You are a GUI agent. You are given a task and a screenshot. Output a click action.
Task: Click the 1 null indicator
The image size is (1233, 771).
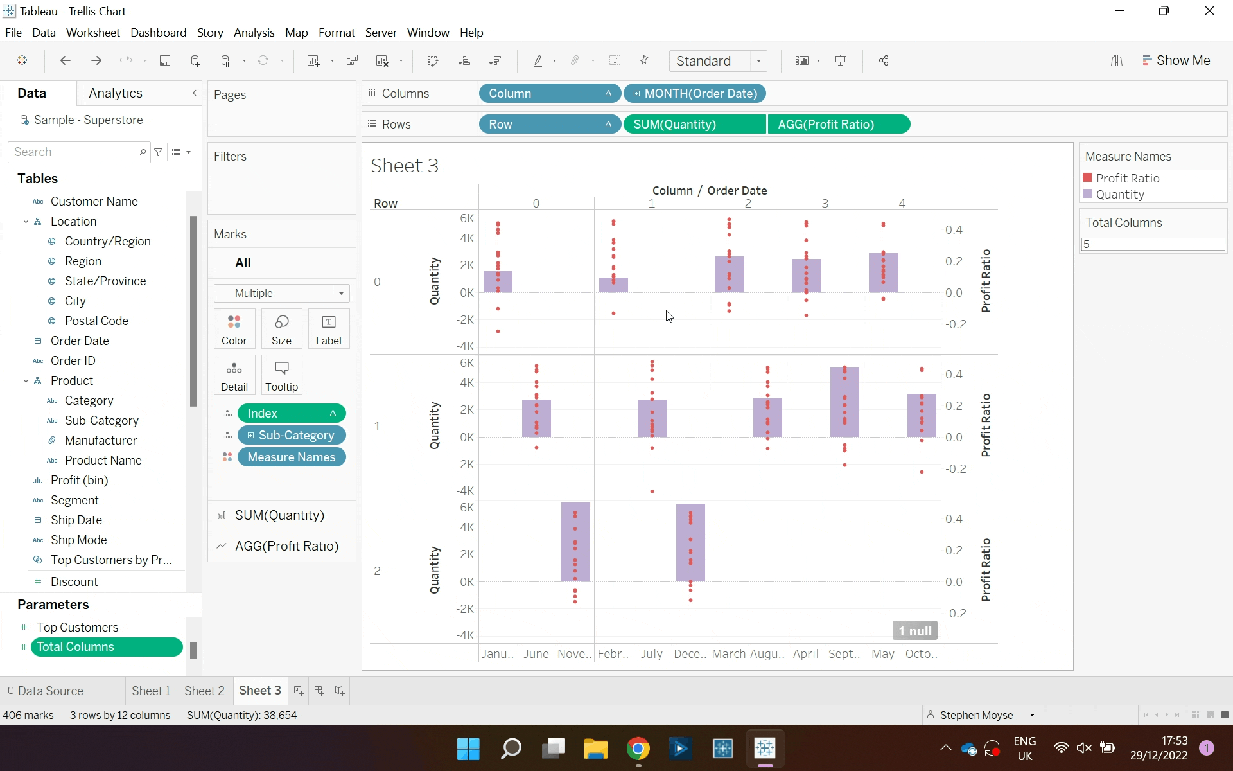tap(914, 631)
